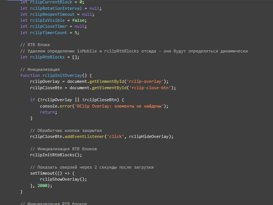Image resolution: width=273 pixels, height=205 pixels.
Task: Click the 'return;' statement
Action: [x=48, y=112]
